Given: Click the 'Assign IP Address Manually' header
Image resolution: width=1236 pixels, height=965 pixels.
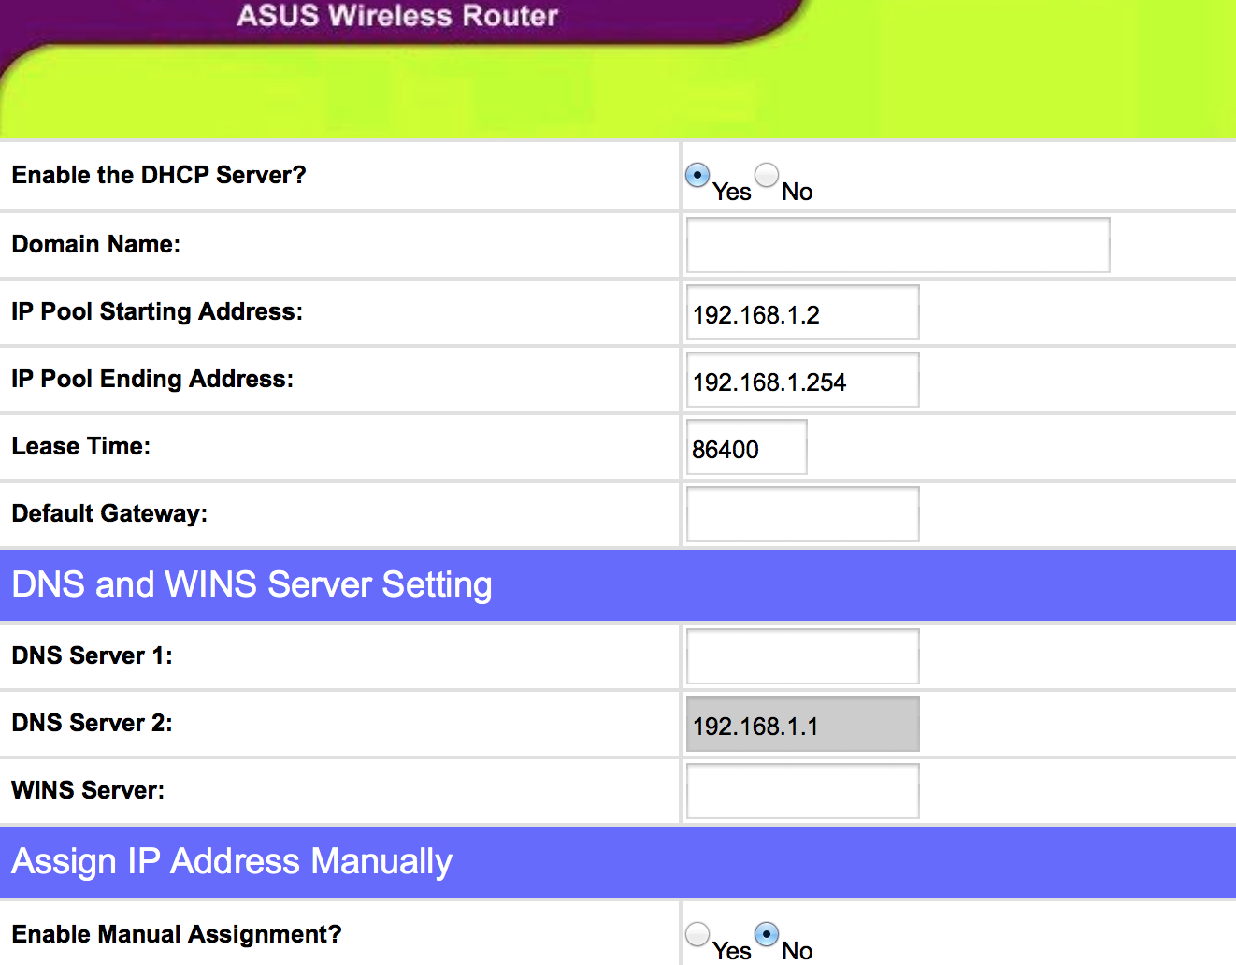Looking at the screenshot, I should click(232, 861).
